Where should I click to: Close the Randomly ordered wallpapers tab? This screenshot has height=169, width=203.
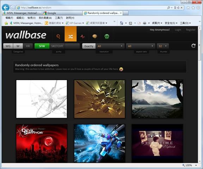(121, 13)
